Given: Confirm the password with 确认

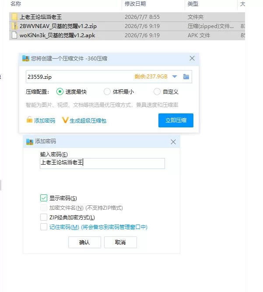Looking at the screenshot, I should [84, 242].
